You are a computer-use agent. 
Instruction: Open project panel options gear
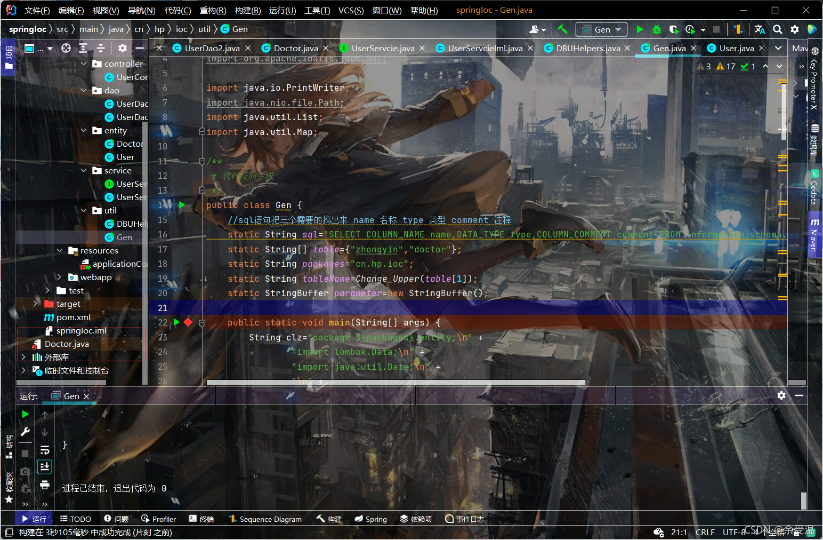(123, 49)
